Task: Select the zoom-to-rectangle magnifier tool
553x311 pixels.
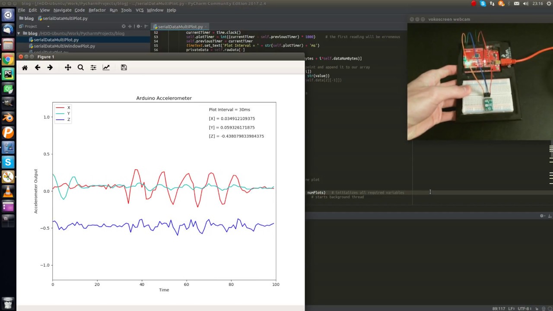Action: [80, 68]
